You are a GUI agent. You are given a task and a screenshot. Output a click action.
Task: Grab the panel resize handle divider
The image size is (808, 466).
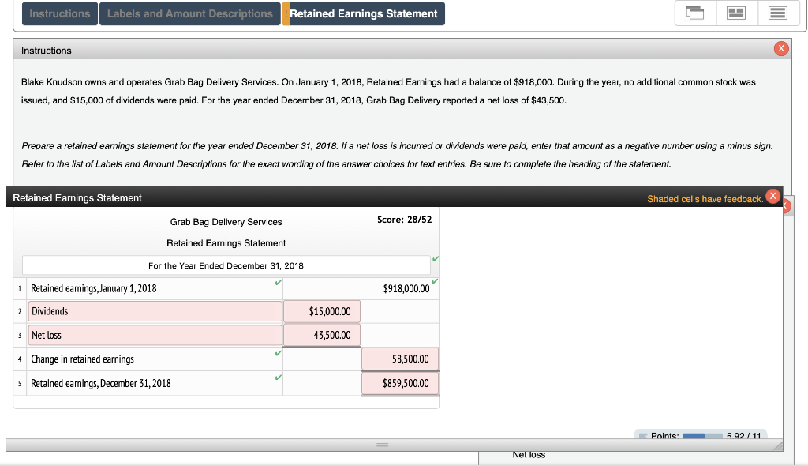click(382, 445)
